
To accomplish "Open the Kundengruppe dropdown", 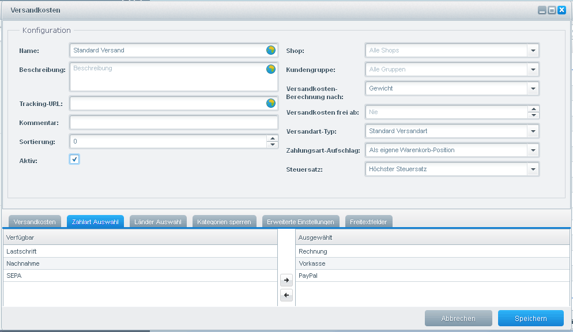I will click(x=533, y=69).
